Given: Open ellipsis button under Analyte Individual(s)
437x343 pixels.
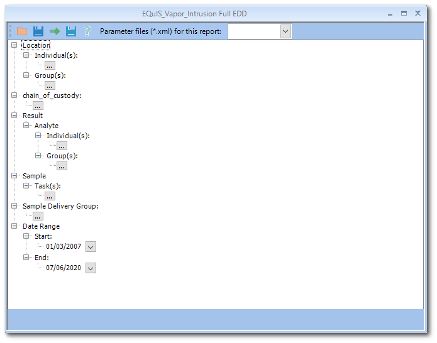Looking at the screenshot, I should (x=62, y=146).
